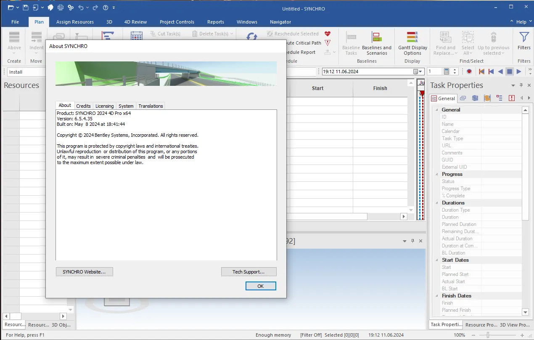Click the Save disk icon

25,8
